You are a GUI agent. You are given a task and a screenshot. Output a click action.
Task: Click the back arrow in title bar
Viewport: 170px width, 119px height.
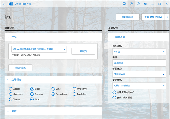point(3,4)
